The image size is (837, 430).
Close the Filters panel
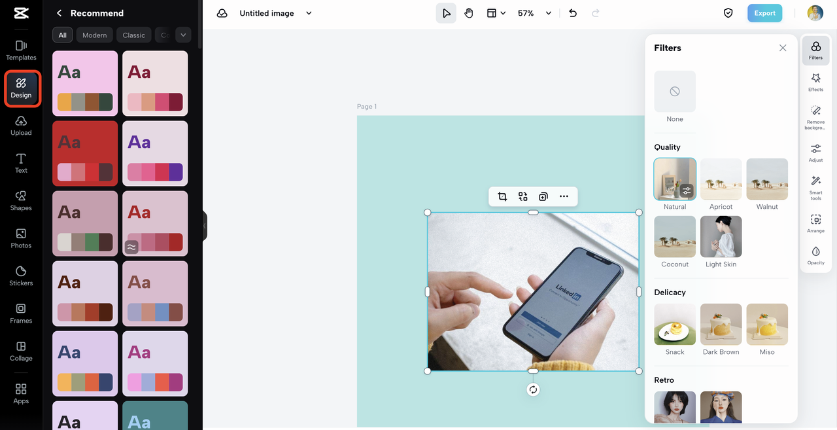click(783, 48)
